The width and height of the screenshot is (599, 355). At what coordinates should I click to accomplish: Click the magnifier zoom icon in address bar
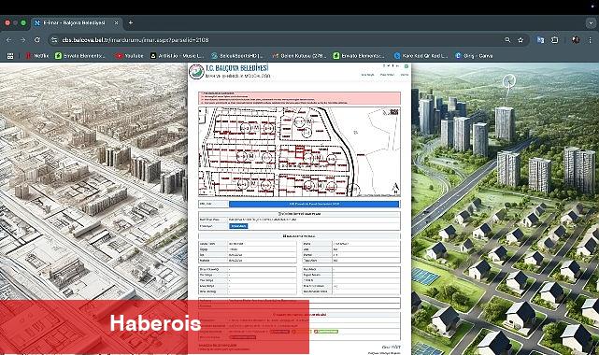click(x=507, y=39)
